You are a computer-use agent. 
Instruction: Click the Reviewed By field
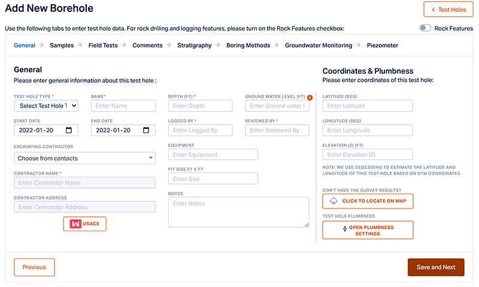pos(277,130)
